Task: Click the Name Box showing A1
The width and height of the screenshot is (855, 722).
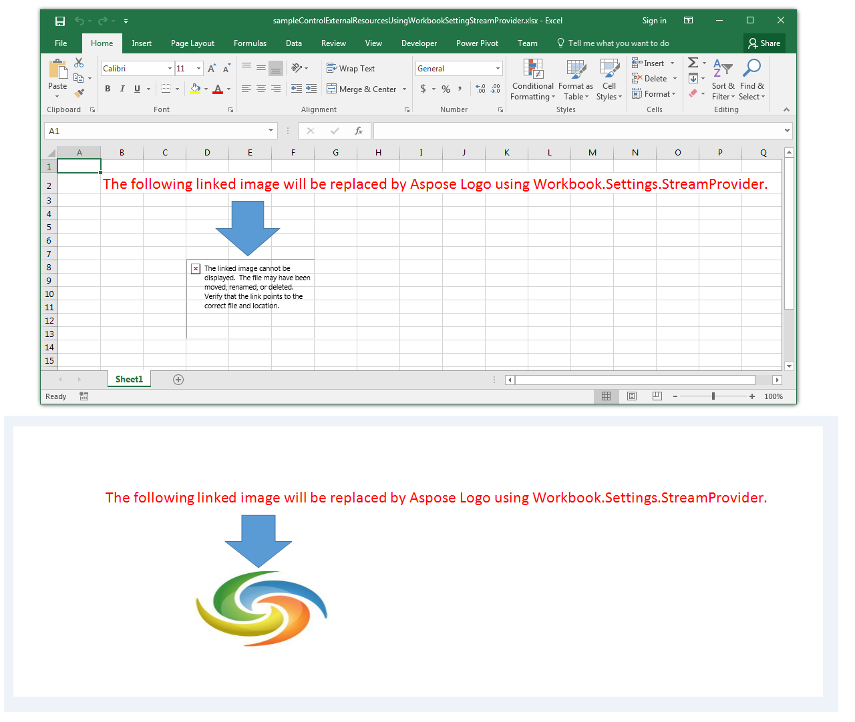Action: (x=160, y=131)
